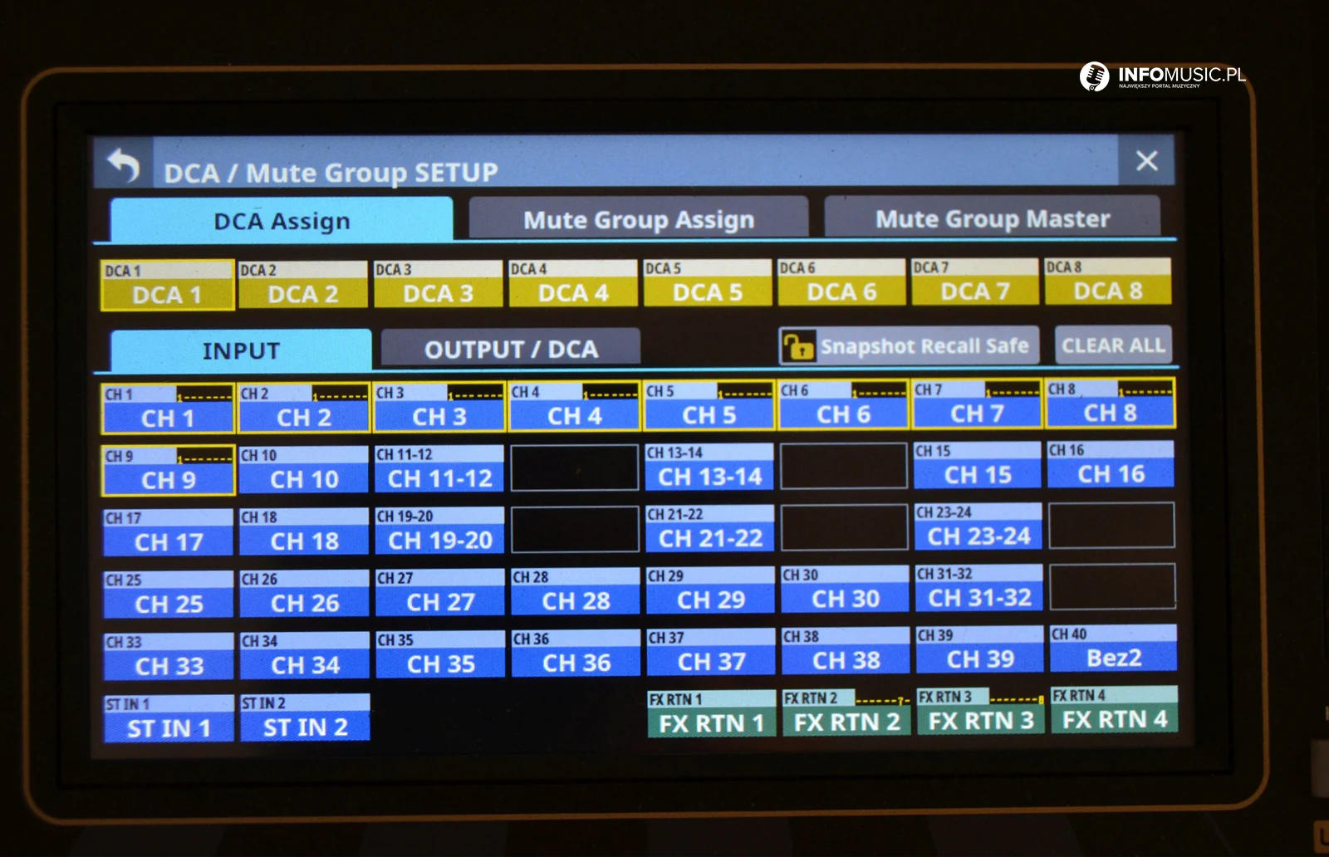Assign CH 15 to the DCA
Image resolution: width=1329 pixels, height=857 pixels.
pos(978,466)
